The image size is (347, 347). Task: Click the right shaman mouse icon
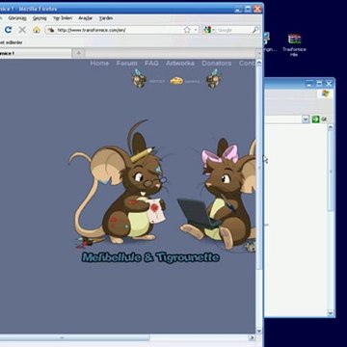tap(213, 78)
